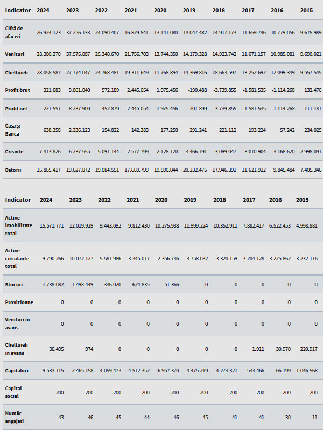Click the Creanțe row label

click(x=15, y=152)
